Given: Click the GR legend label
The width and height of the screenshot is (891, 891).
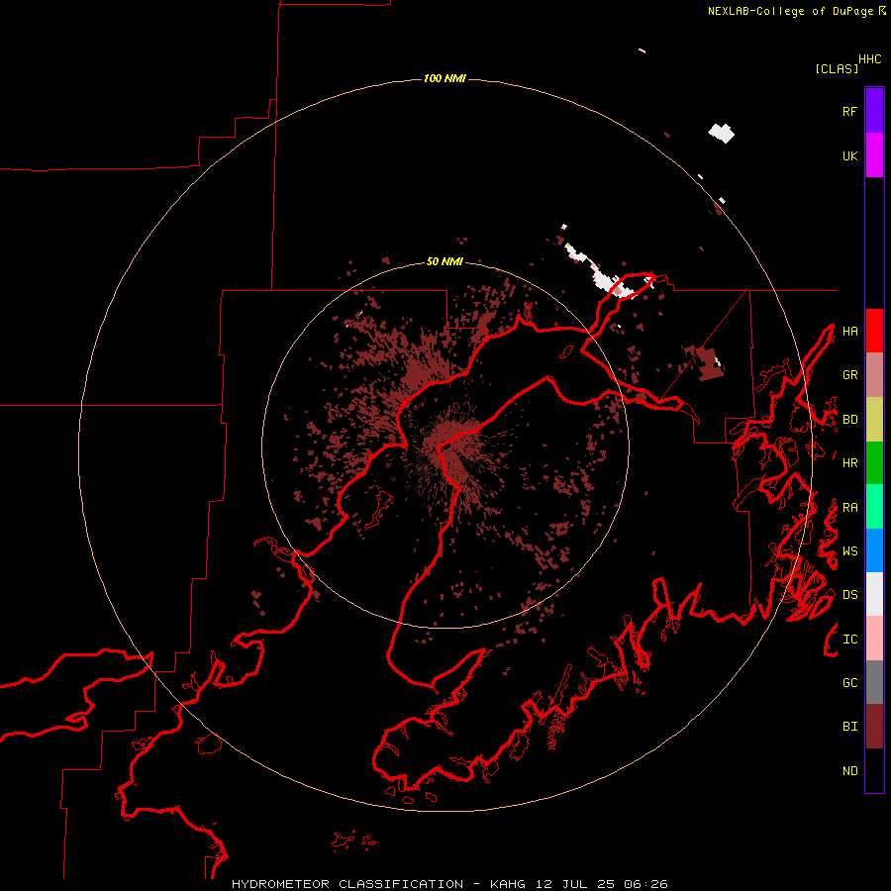Looking at the screenshot, I should click(849, 375).
